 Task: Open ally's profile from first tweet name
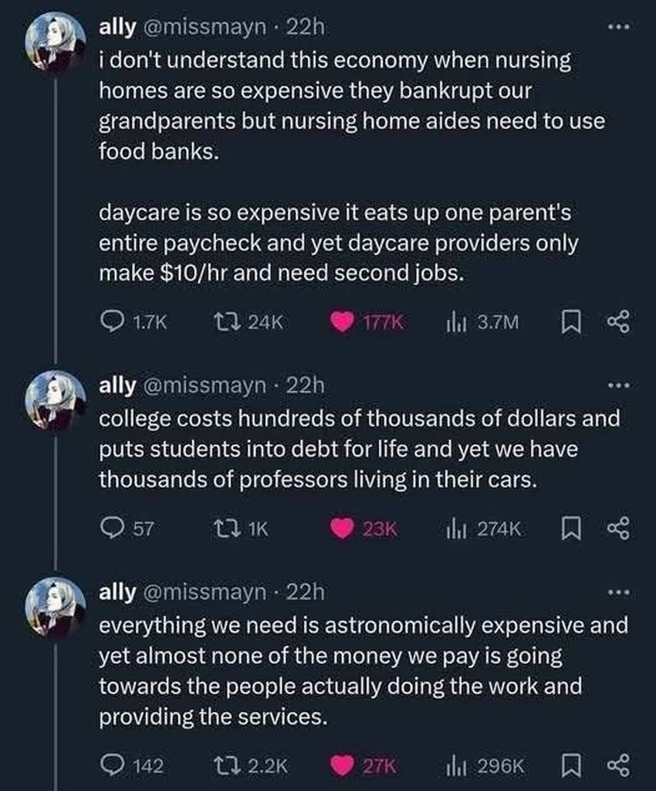tap(117, 29)
